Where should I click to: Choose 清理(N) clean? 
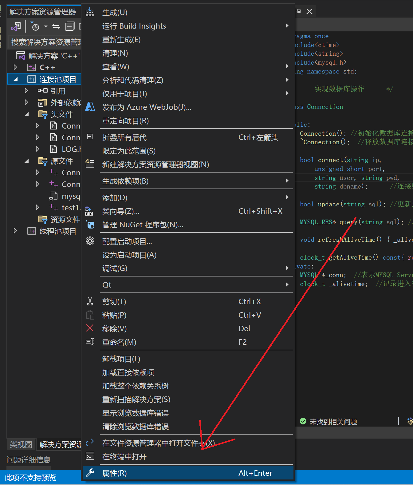point(188,53)
